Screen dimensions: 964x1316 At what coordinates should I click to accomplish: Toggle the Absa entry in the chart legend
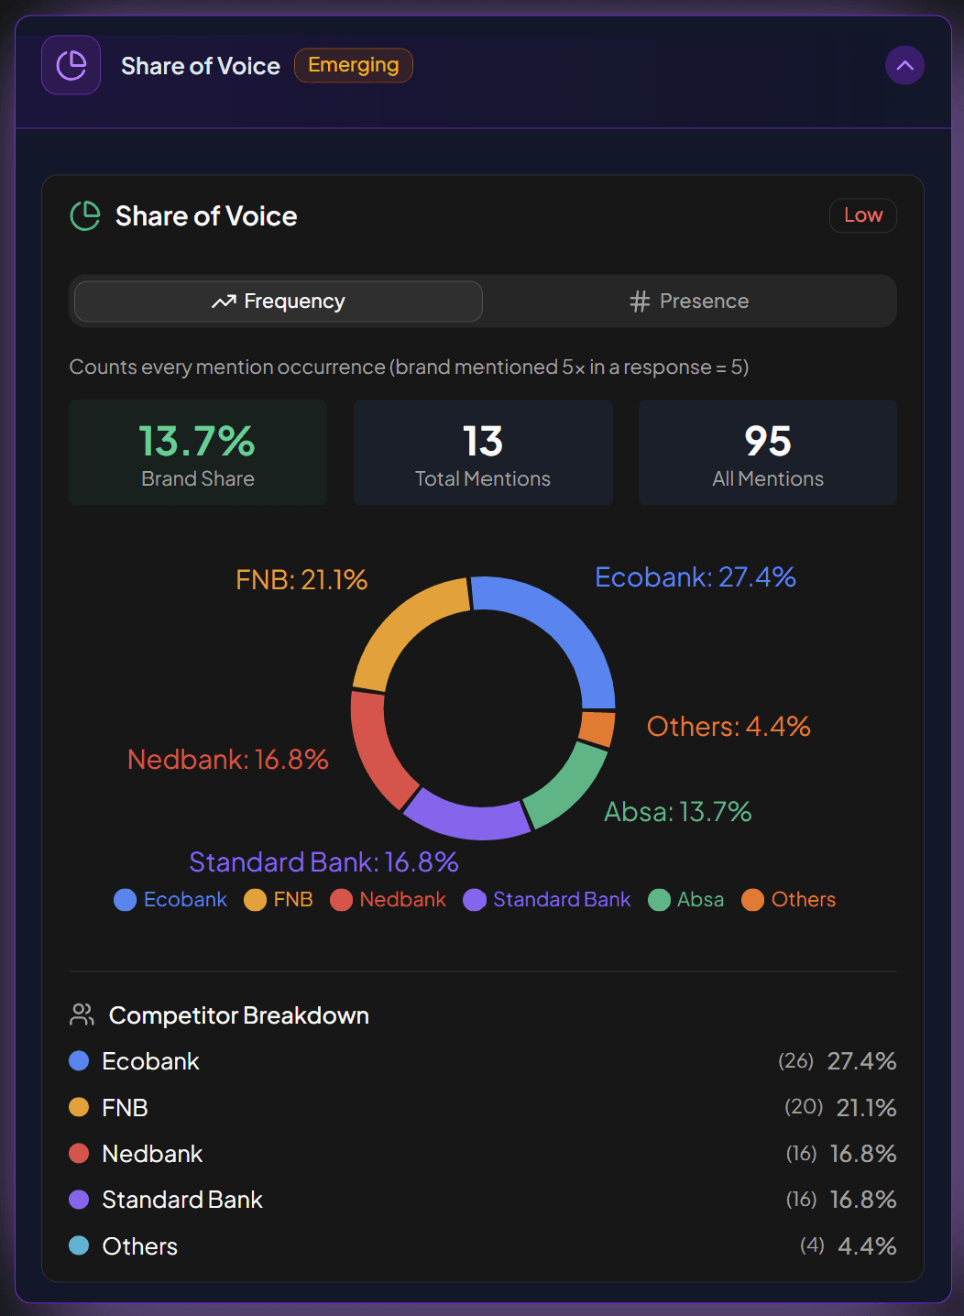click(685, 899)
